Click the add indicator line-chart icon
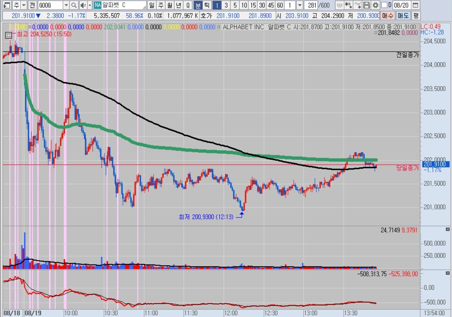 [x=358, y=5]
